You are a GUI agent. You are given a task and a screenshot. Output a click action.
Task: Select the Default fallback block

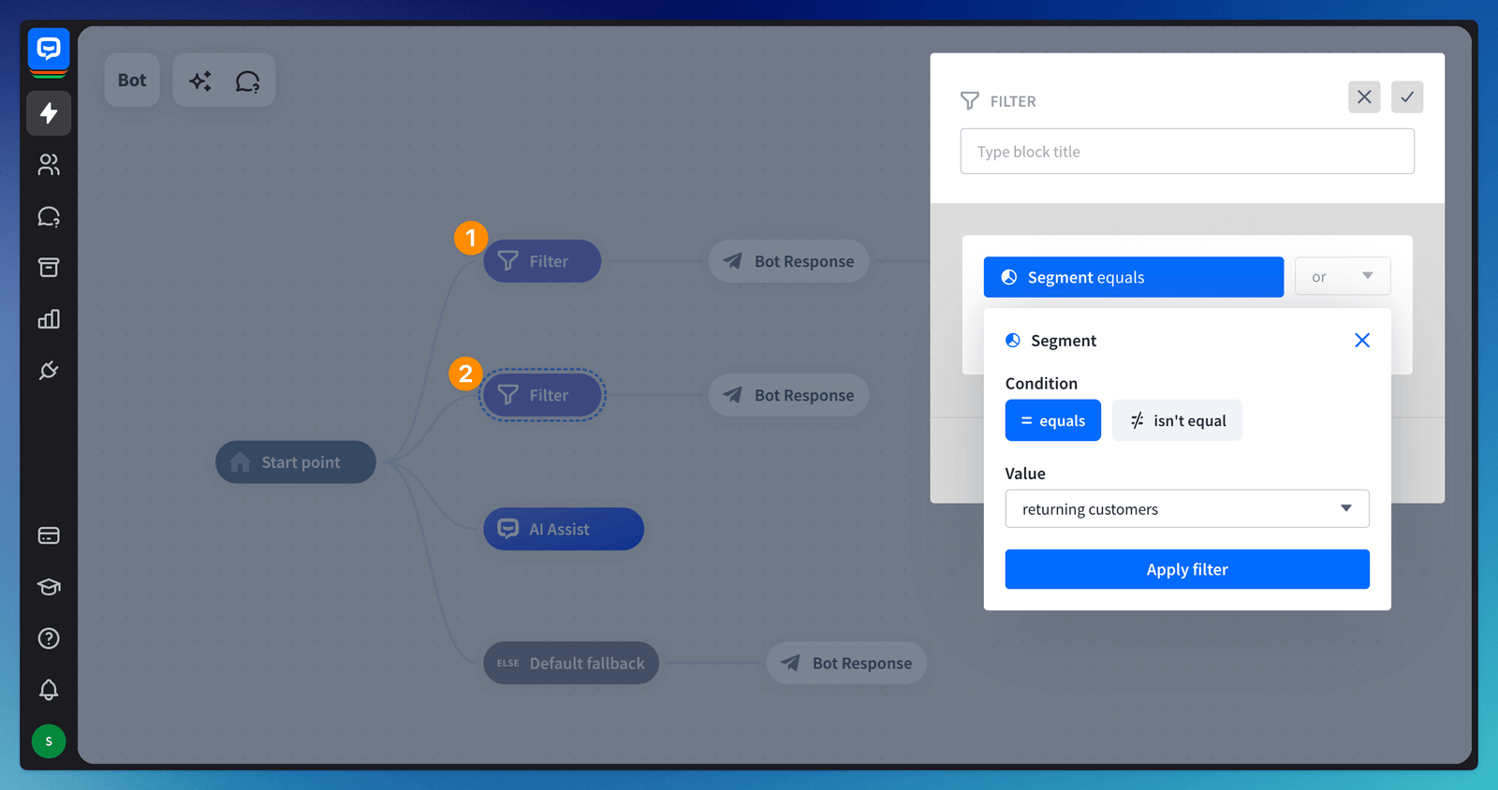click(571, 663)
